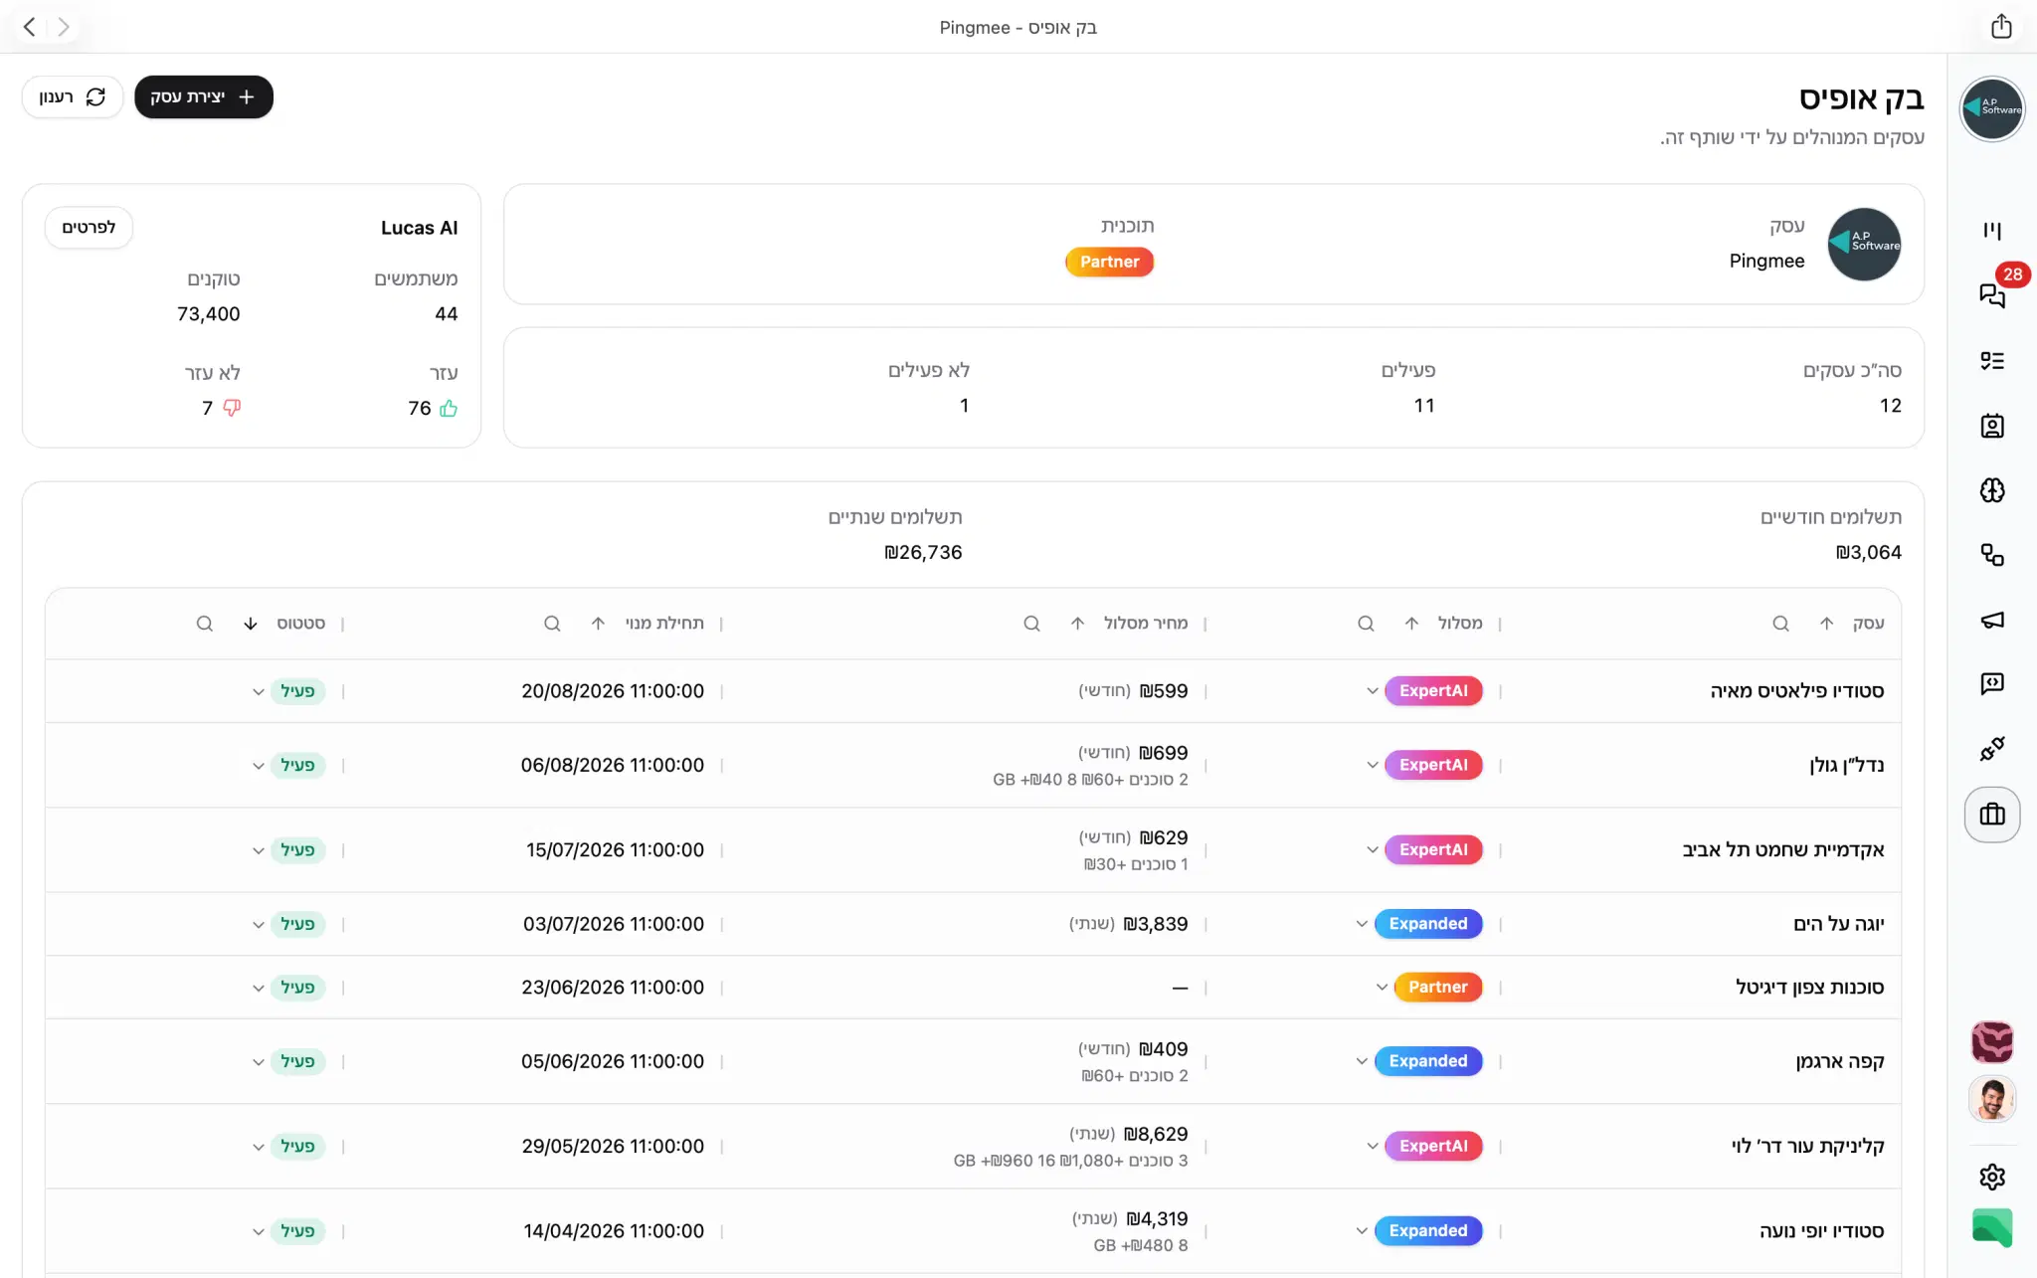Click business name אקדמיית שחמט תל אביב
This screenshot has height=1278, width=2037.
coord(1783,850)
